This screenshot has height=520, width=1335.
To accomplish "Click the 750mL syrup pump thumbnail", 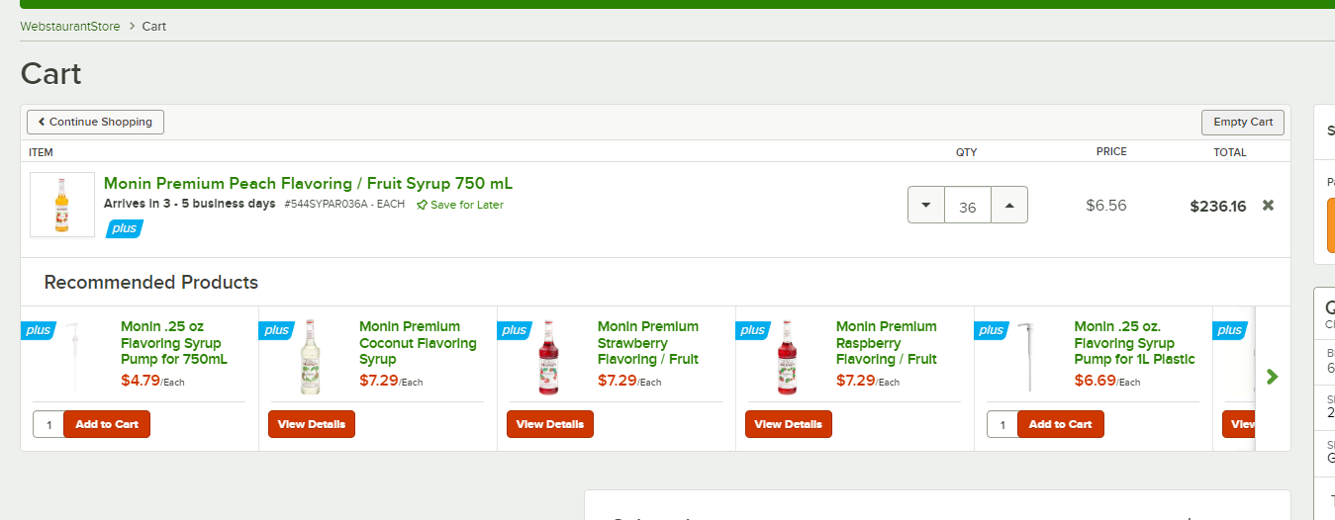I will tap(72, 357).
